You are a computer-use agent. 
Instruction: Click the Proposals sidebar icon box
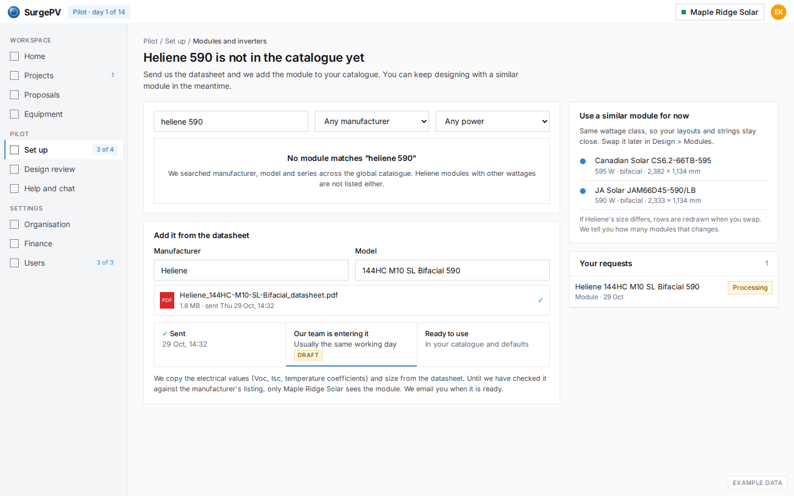14,95
